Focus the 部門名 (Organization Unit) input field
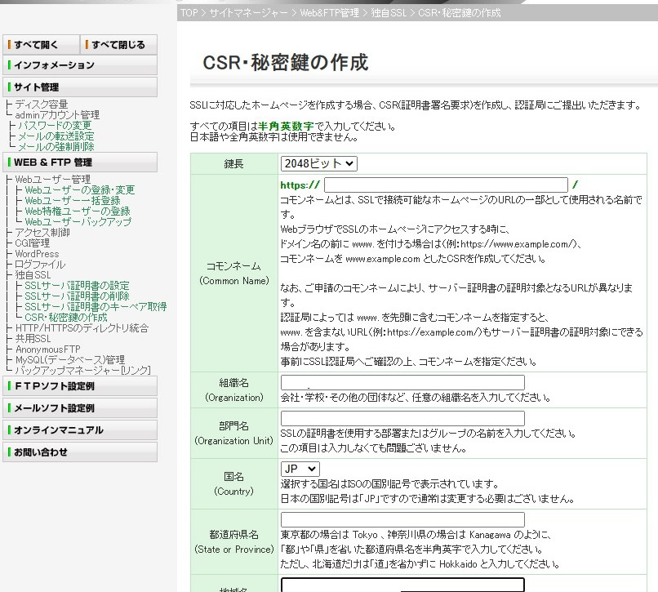The height and width of the screenshot is (592, 658). [402, 418]
